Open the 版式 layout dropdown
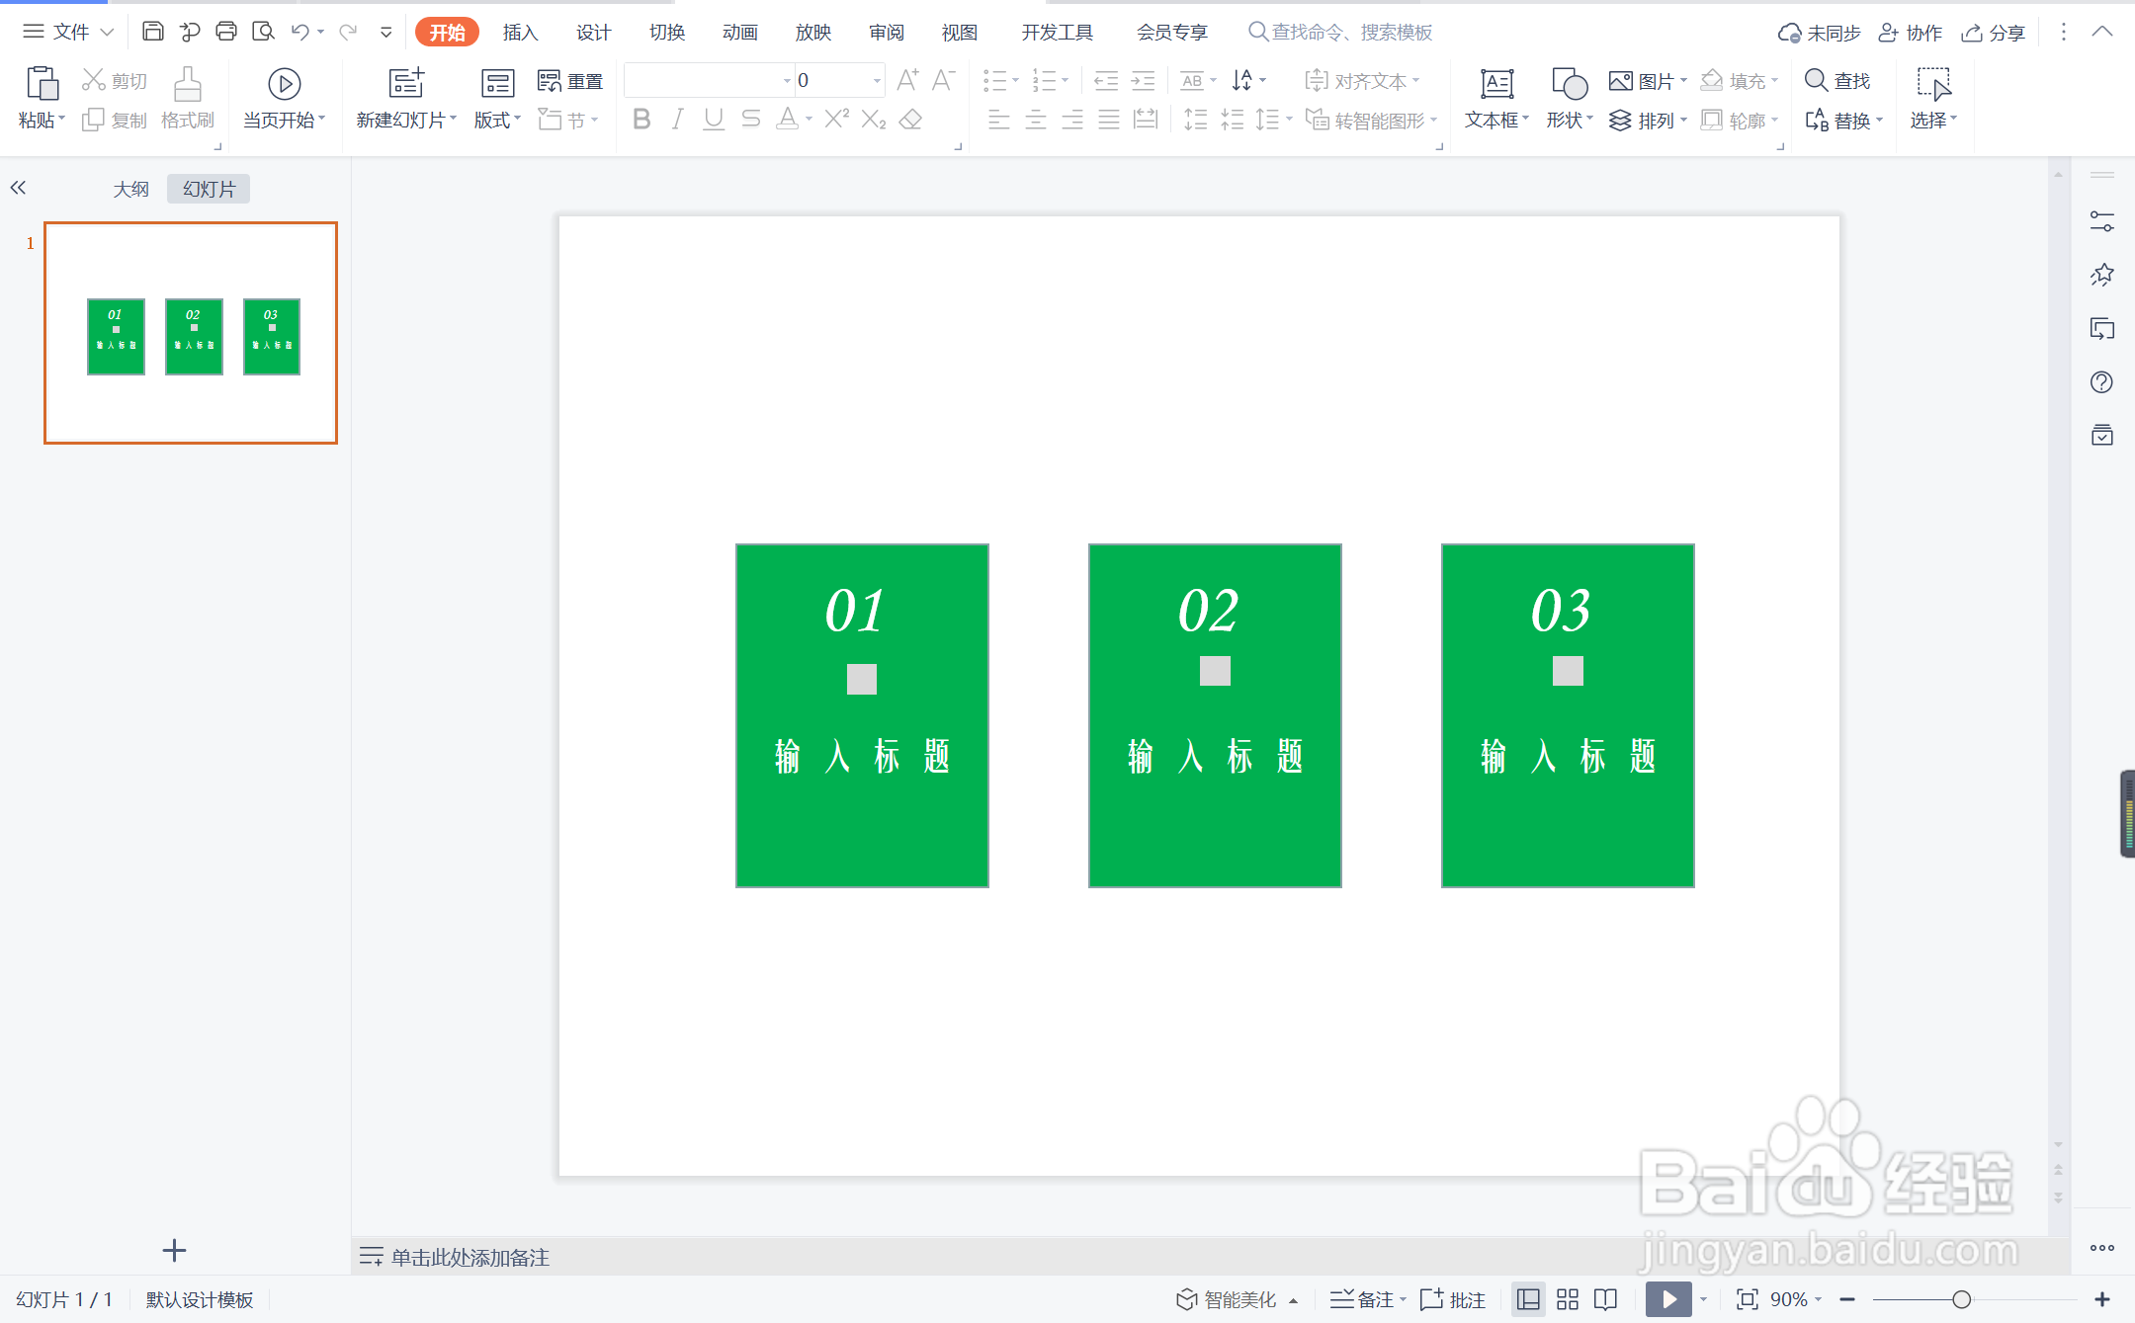The height and width of the screenshot is (1323, 2135). [x=497, y=120]
